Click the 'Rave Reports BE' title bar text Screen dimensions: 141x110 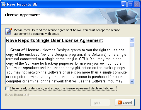(22, 4)
